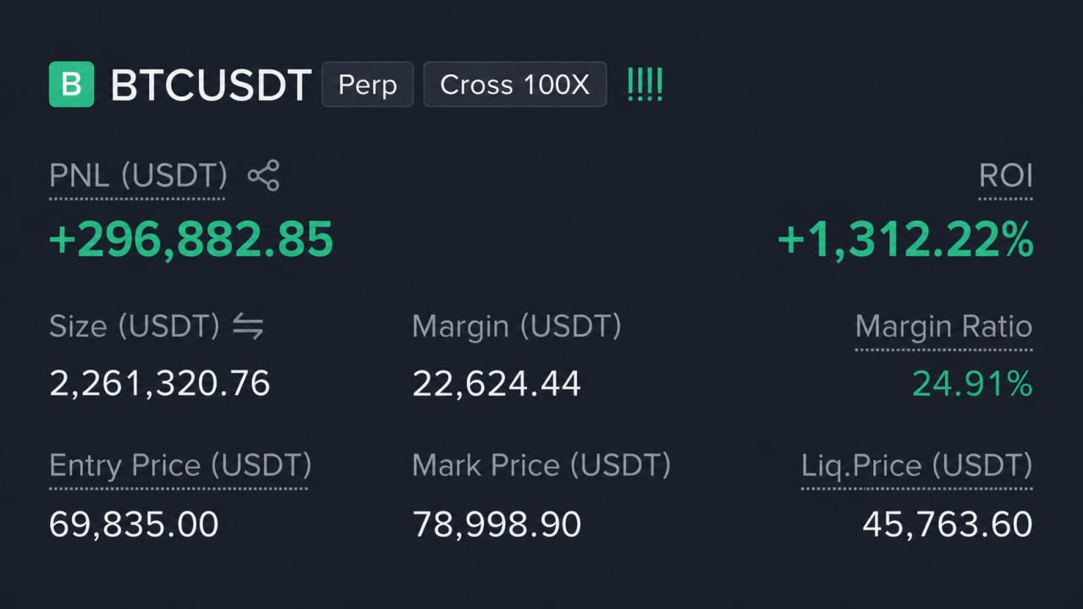Click the green signal bars indicator
Image resolution: width=1083 pixels, height=609 pixels.
[645, 85]
